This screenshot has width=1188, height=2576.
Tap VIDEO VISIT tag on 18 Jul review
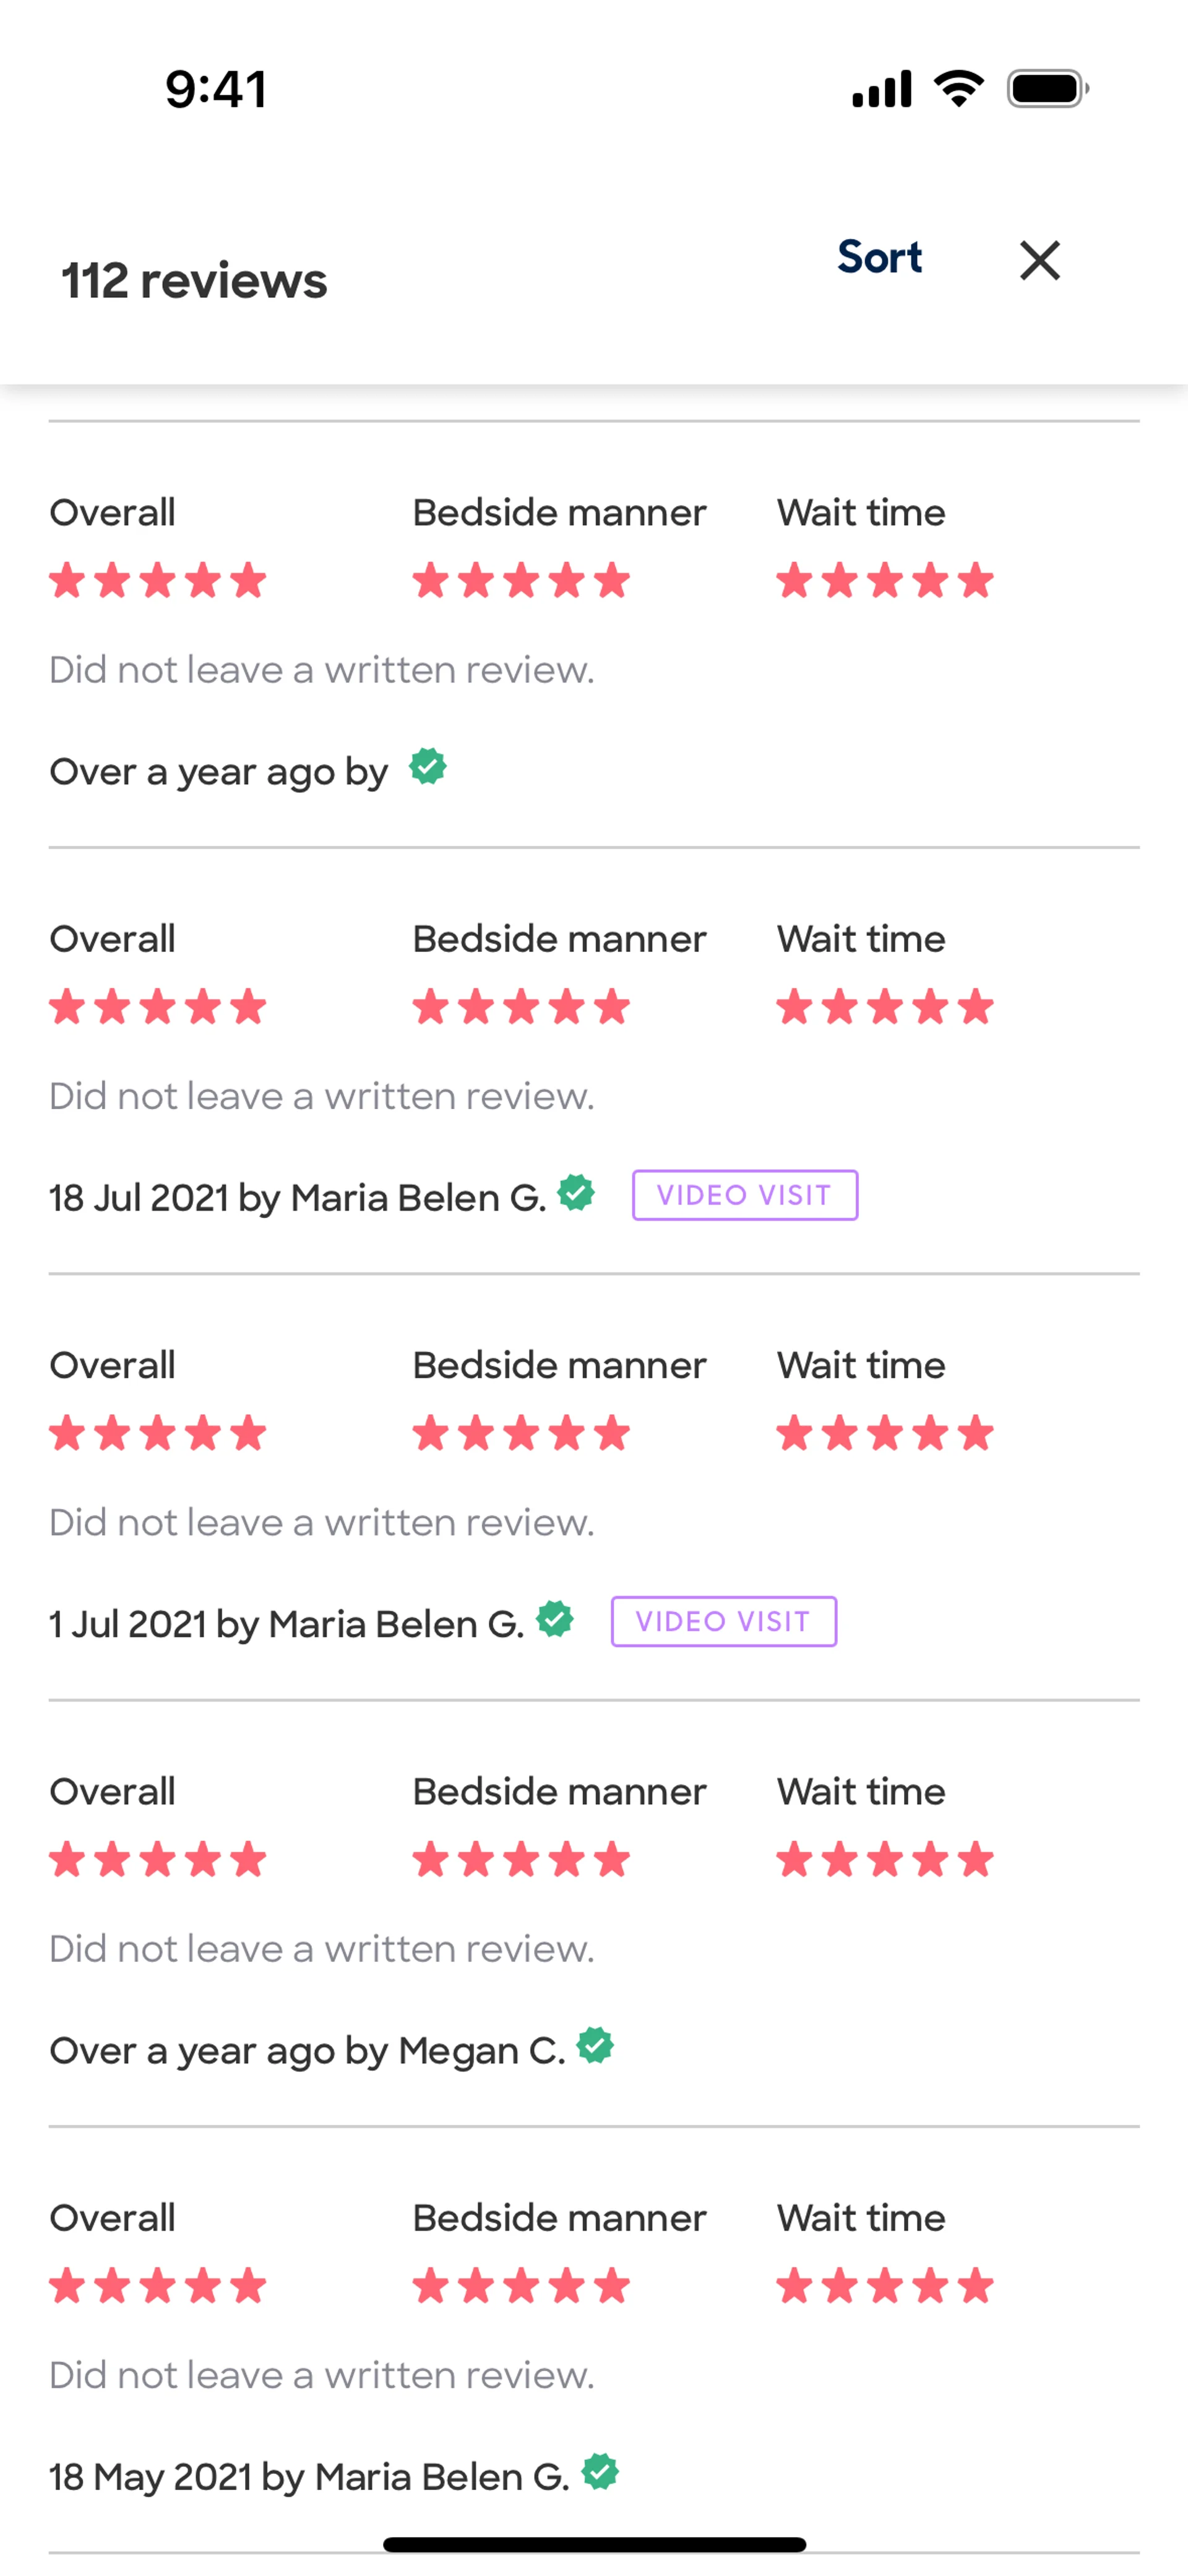pos(744,1195)
